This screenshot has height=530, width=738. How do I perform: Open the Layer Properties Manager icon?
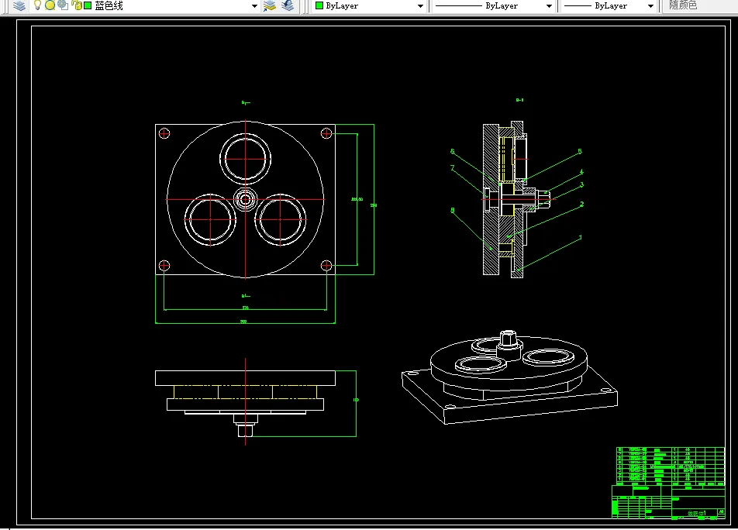coord(19,5)
